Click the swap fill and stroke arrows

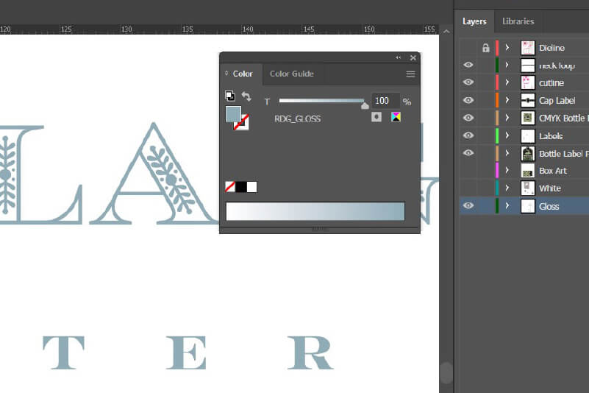coord(246,96)
